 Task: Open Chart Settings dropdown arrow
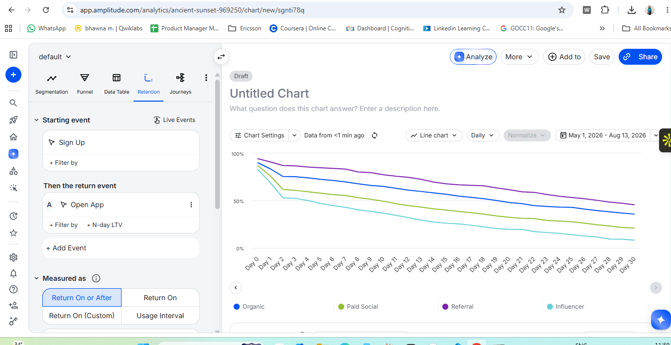pos(294,135)
